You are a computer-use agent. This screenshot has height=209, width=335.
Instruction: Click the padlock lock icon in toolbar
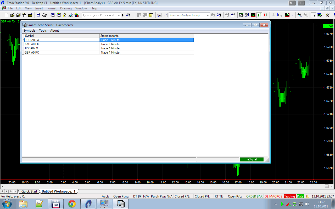(x=65, y=15)
